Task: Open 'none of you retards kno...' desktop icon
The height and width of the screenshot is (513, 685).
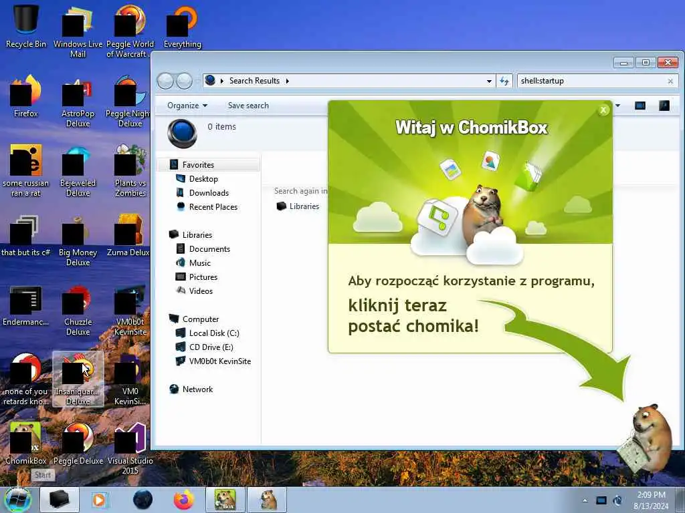Action: tap(26, 379)
